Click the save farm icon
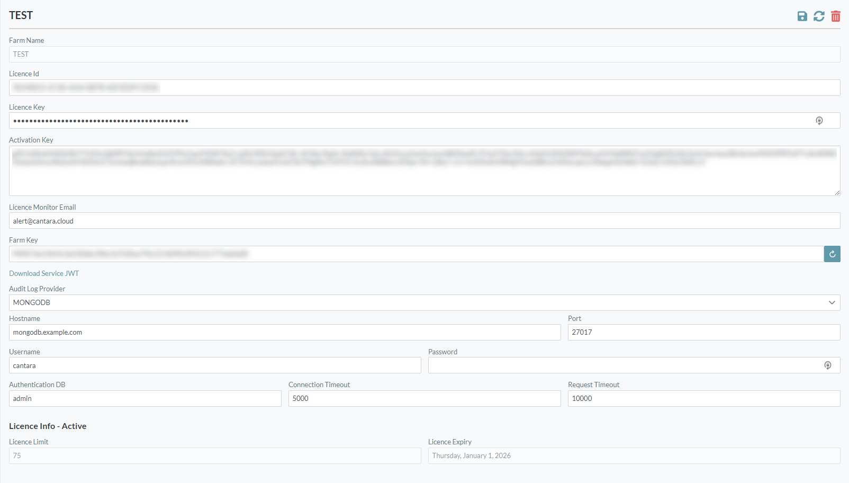849x483 pixels. tap(802, 16)
